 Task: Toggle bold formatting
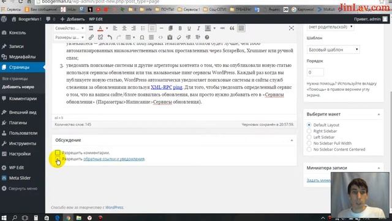click(x=179, y=28)
